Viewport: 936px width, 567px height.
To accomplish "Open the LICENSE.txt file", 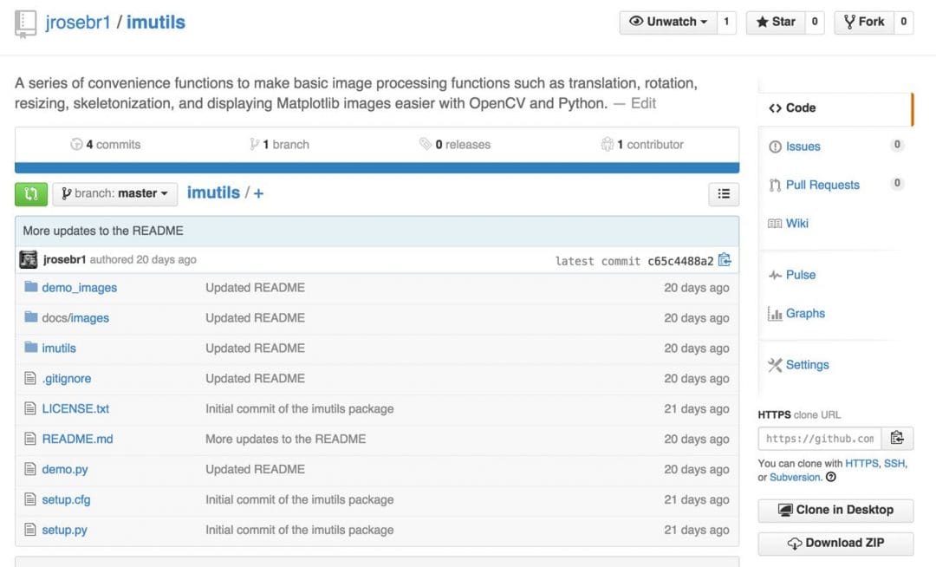I will pyautogui.click(x=75, y=409).
